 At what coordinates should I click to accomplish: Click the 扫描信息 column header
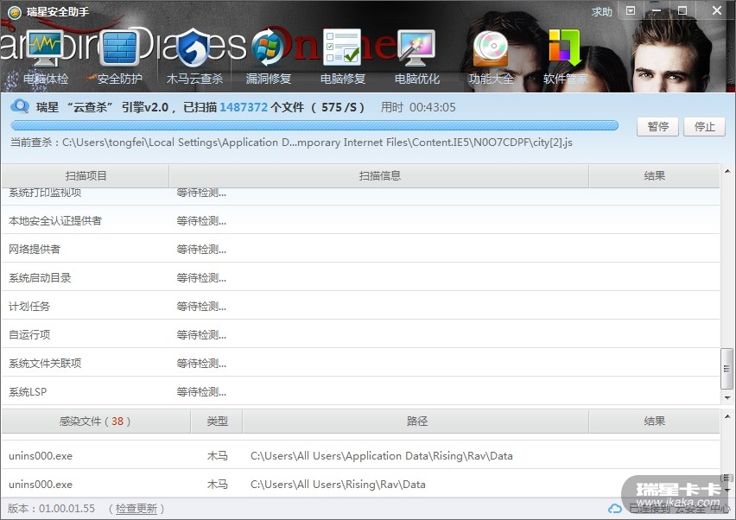pos(379,176)
